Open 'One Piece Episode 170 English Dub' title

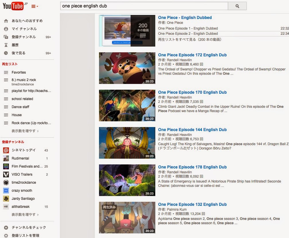tap(192, 92)
